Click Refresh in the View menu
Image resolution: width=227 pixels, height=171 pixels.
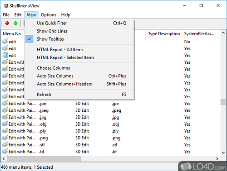coord(79,95)
